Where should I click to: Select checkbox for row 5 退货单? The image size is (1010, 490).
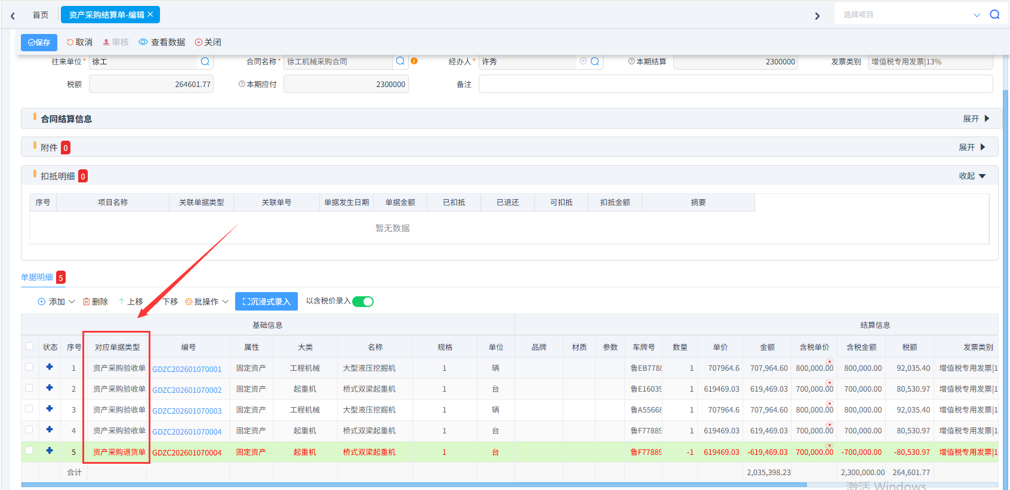click(29, 451)
